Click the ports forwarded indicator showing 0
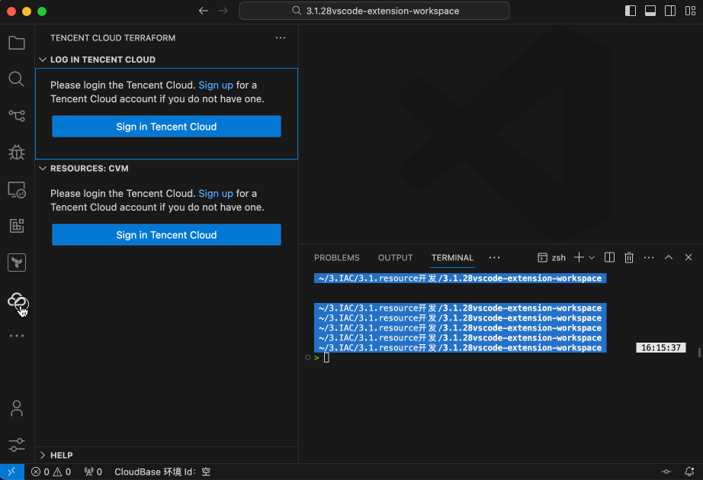The width and height of the screenshot is (703, 480). pos(93,472)
